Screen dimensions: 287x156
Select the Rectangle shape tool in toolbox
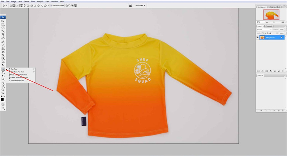point(3,79)
